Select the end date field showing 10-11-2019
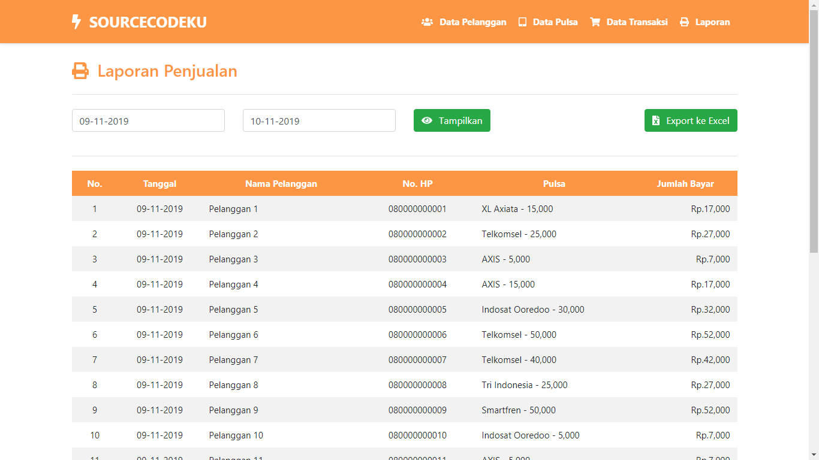 click(319, 120)
